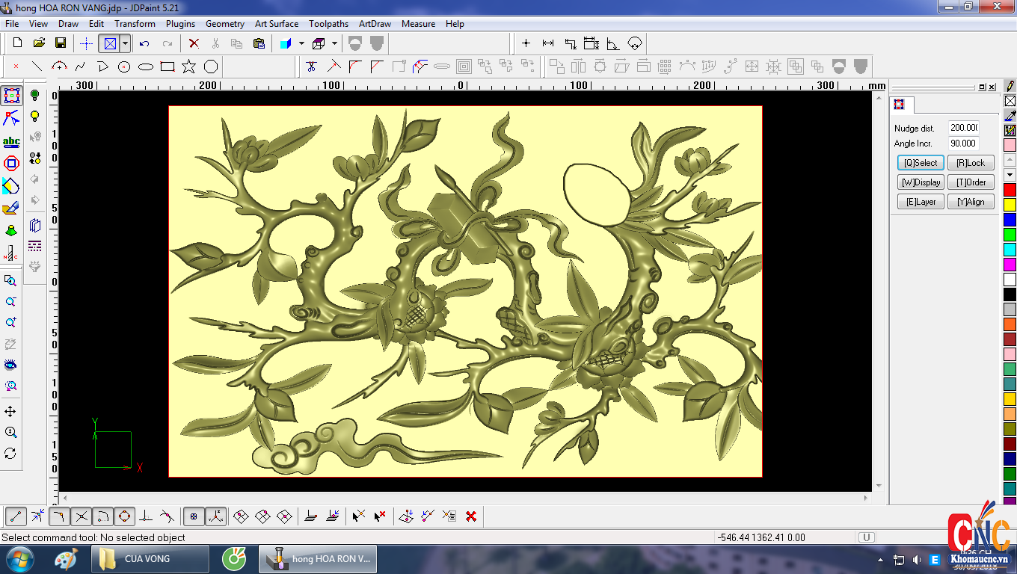Viewport: 1017px width, 574px height.
Task: Click the scissors trim tool
Action: click(312, 67)
